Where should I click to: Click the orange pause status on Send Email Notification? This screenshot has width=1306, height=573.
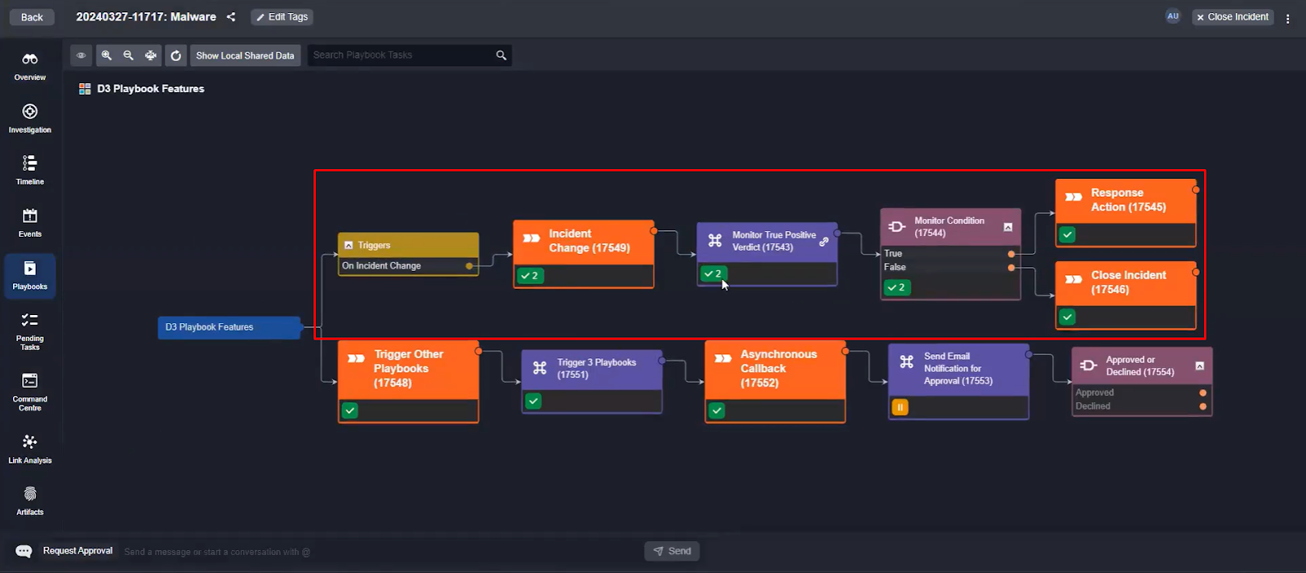pos(900,407)
